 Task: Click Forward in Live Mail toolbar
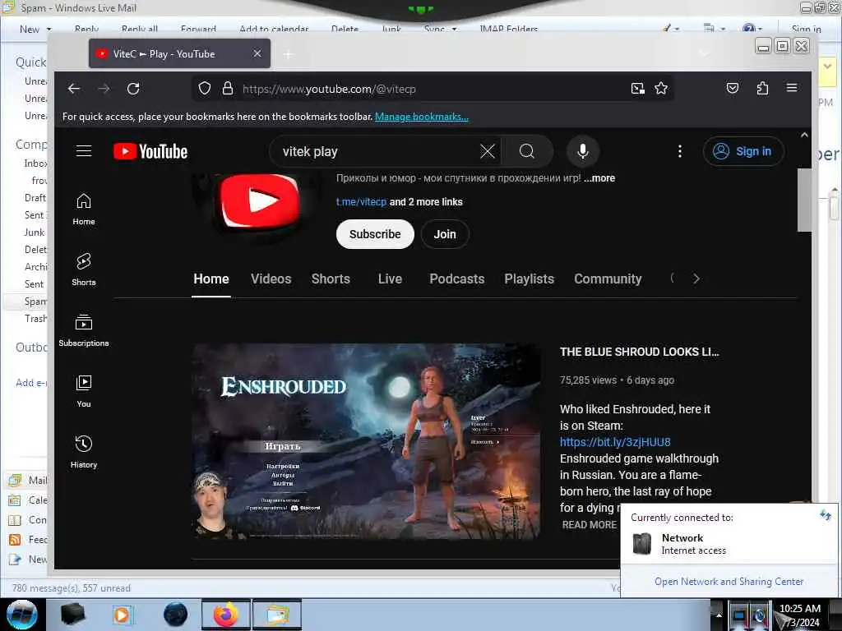coord(198,29)
